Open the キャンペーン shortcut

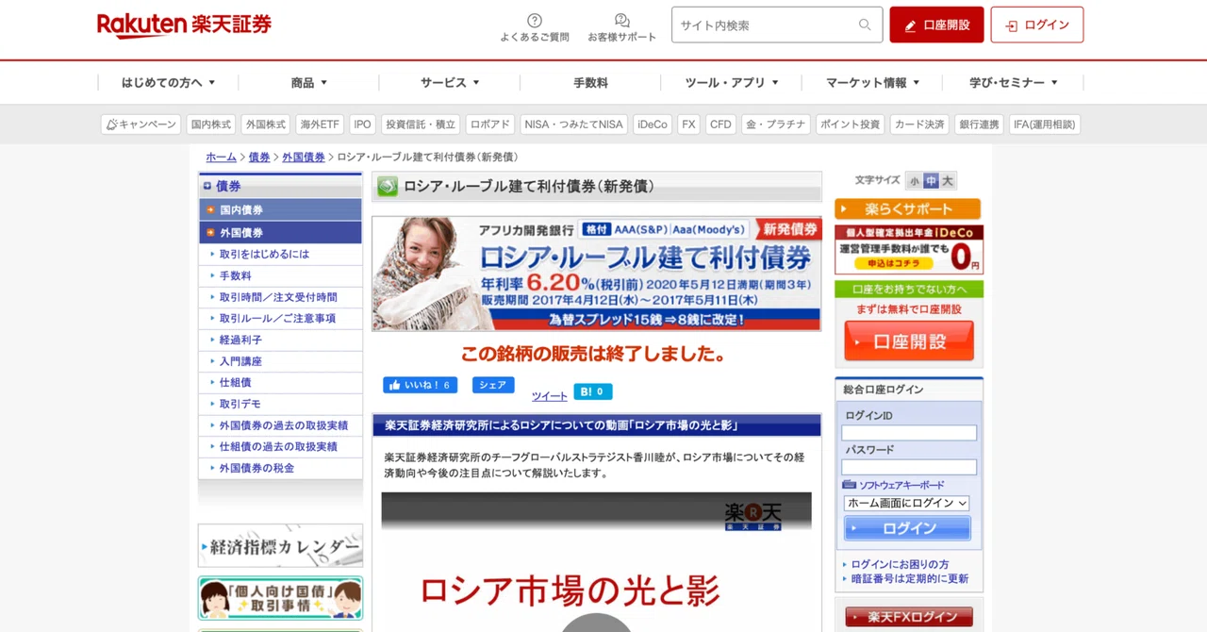point(141,125)
